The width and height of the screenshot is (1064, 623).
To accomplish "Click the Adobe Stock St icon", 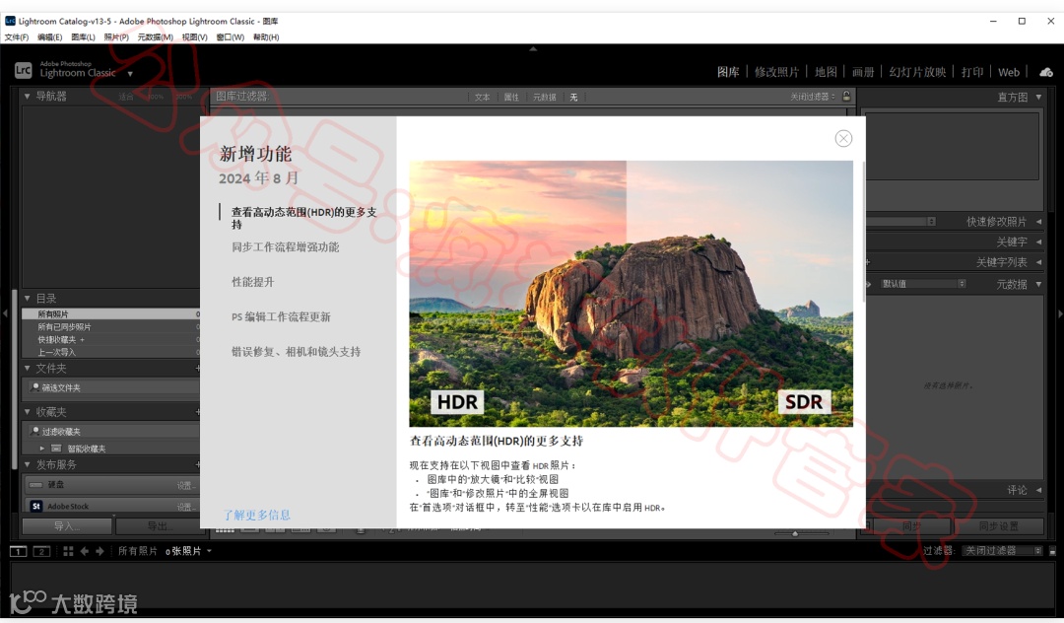I will 36,507.
